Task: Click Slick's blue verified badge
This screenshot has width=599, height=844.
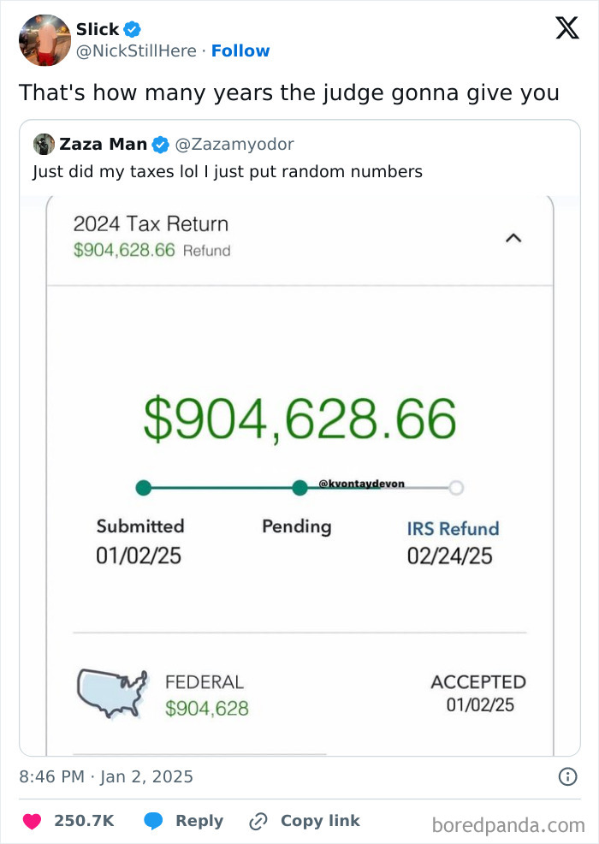Action: pyautogui.click(x=132, y=29)
